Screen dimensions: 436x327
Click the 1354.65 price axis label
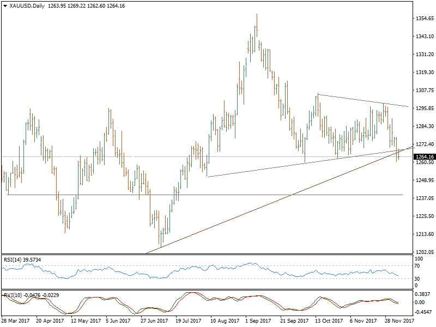click(423, 19)
